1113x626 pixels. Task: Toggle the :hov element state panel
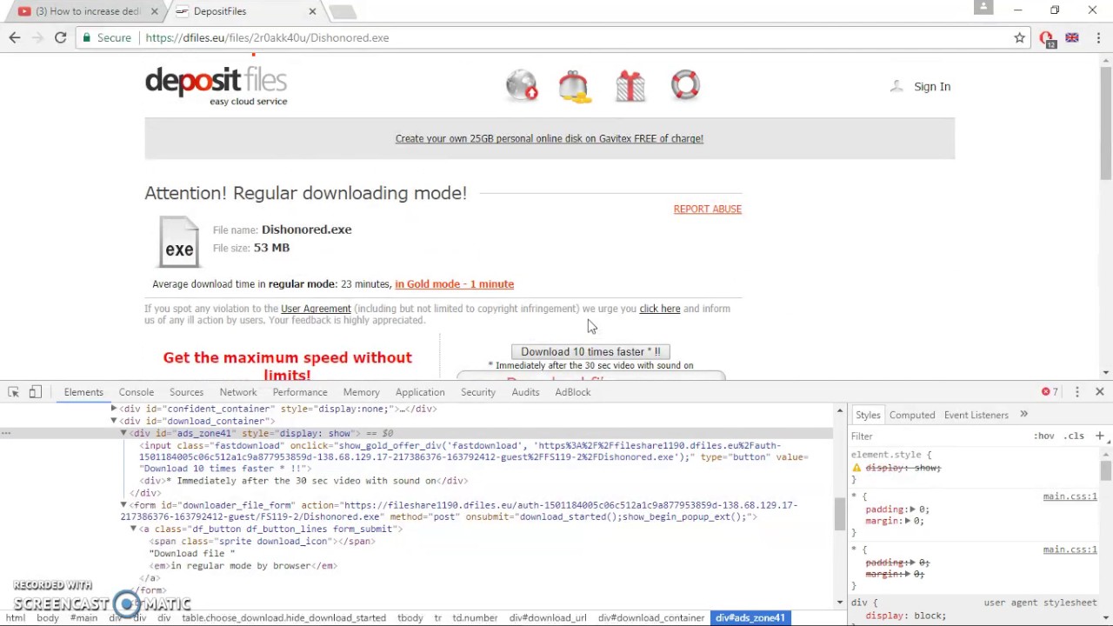tap(1043, 436)
